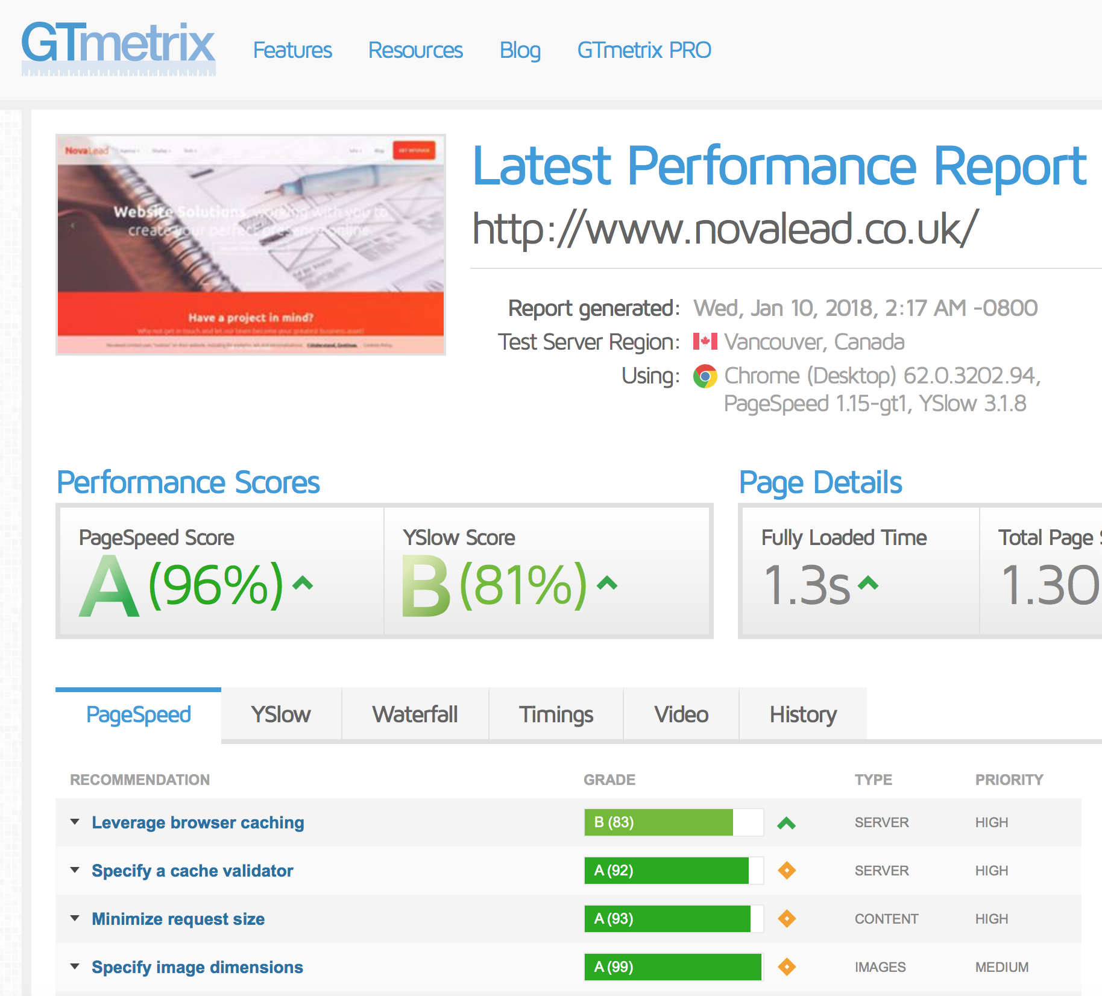Expand Leverage browser caching disclosure triangle
1102x996 pixels.
click(75, 822)
